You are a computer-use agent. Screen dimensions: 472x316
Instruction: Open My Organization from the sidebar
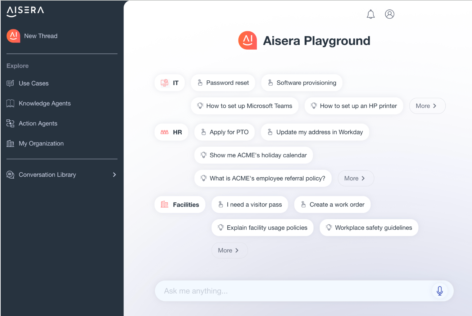pyautogui.click(x=41, y=143)
